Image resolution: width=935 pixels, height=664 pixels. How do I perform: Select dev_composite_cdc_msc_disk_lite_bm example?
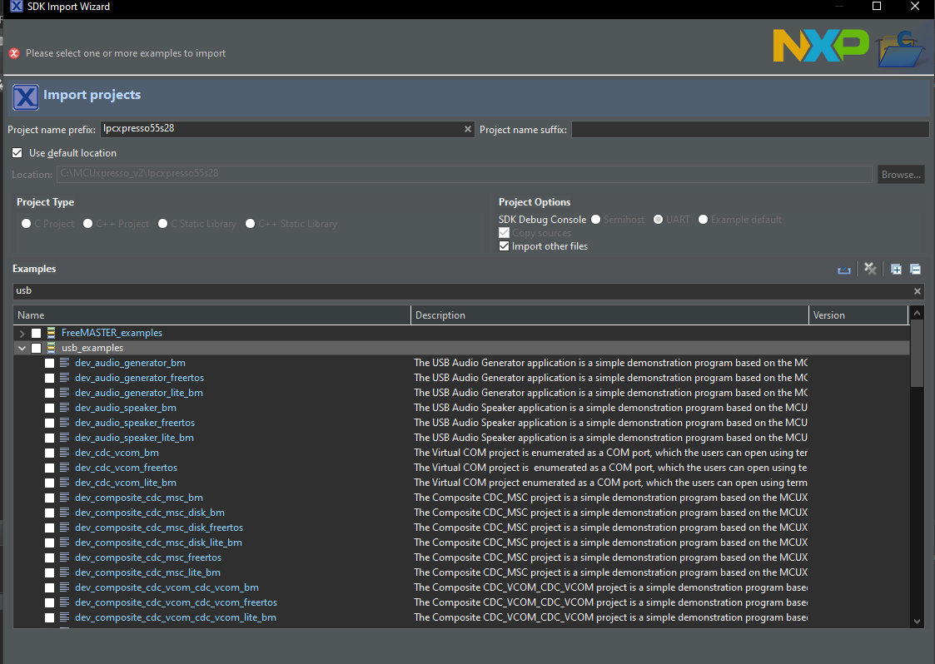(159, 543)
